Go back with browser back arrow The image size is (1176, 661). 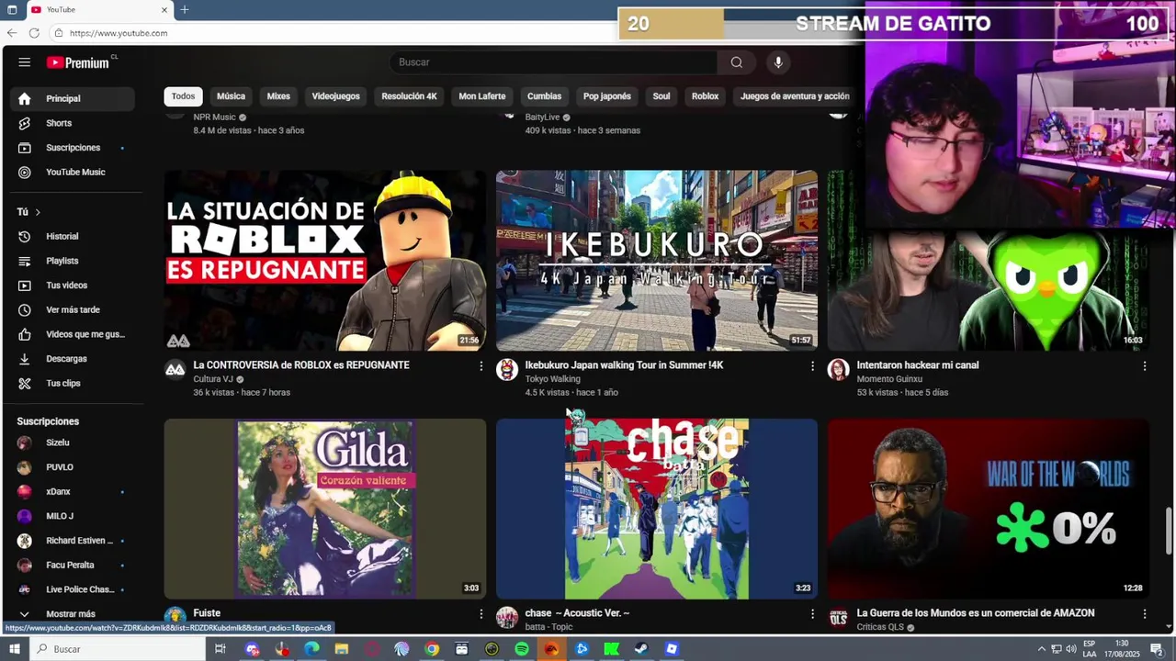(11, 33)
